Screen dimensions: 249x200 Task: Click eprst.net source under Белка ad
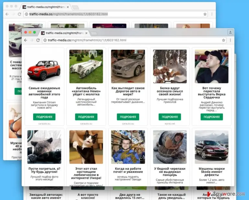coord(170,124)
